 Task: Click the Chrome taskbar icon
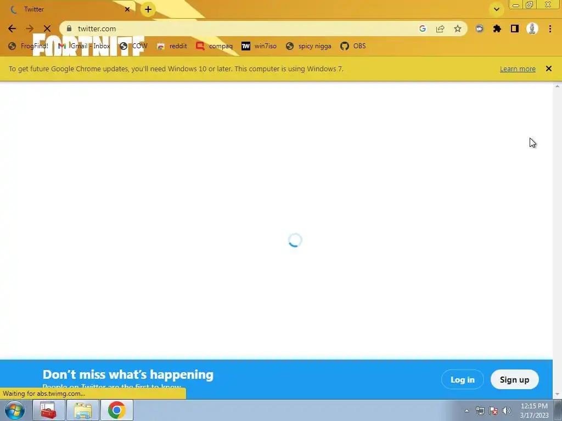[117, 410]
